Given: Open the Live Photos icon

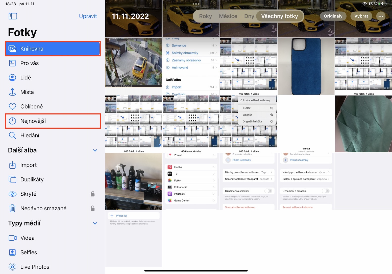Looking at the screenshot, I should point(12,267).
